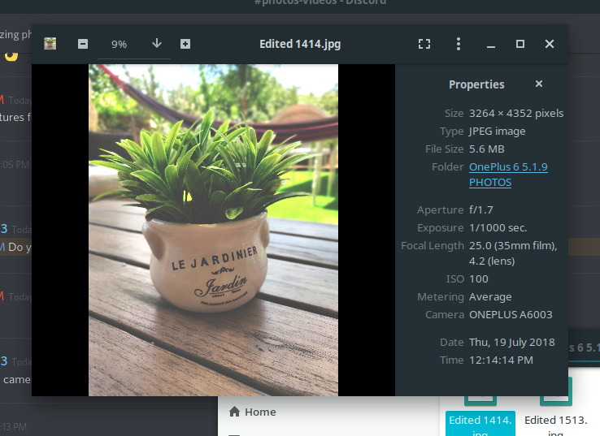
Task: Click the aperture value f/1.7
Action: click(x=481, y=210)
